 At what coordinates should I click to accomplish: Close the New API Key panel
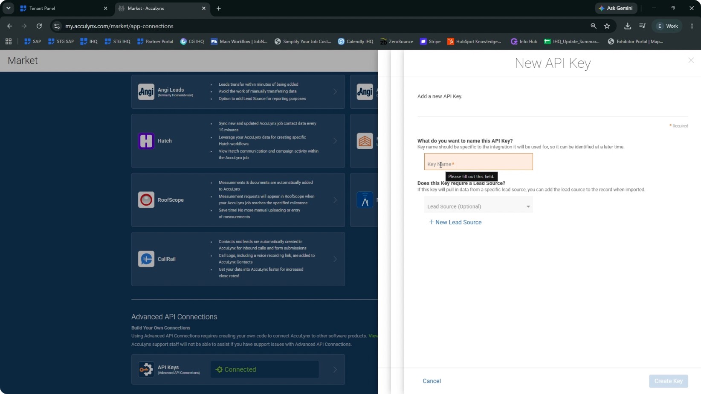(691, 61)
